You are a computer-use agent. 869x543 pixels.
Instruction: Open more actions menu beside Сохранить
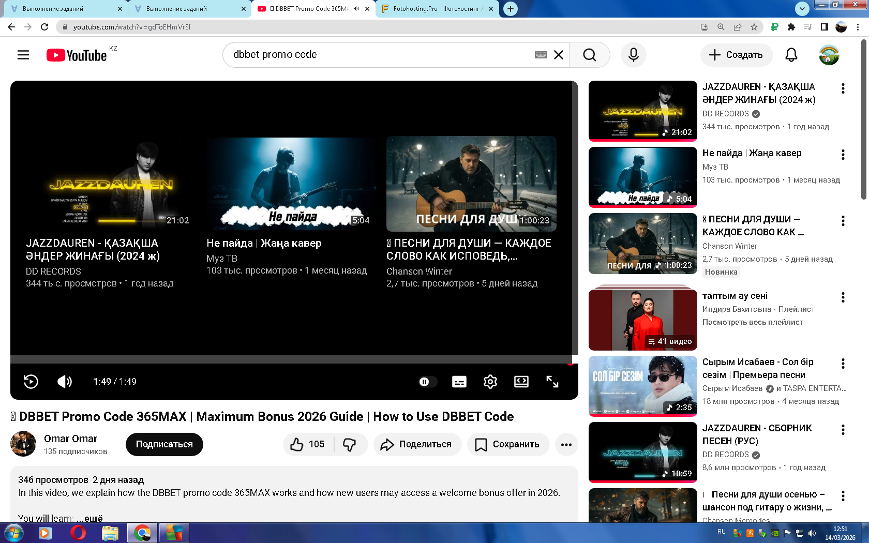(566, 444)
